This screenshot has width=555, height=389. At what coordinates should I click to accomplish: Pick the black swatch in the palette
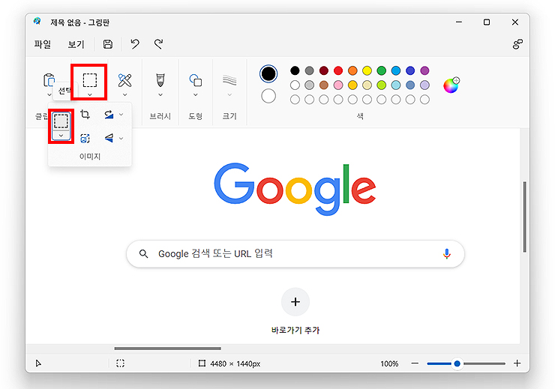[295, 70]
